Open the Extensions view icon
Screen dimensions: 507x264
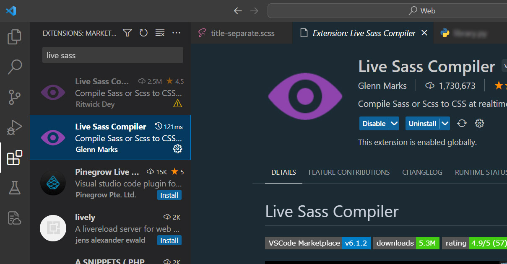[15, 158]
